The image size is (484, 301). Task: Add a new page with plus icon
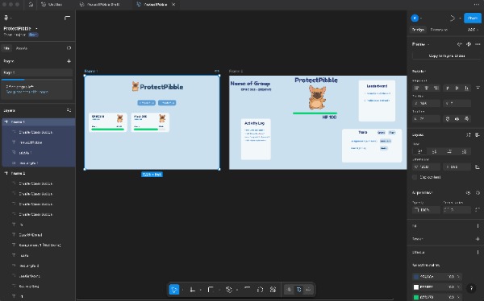pyautogui.click(x=69, y=61)
